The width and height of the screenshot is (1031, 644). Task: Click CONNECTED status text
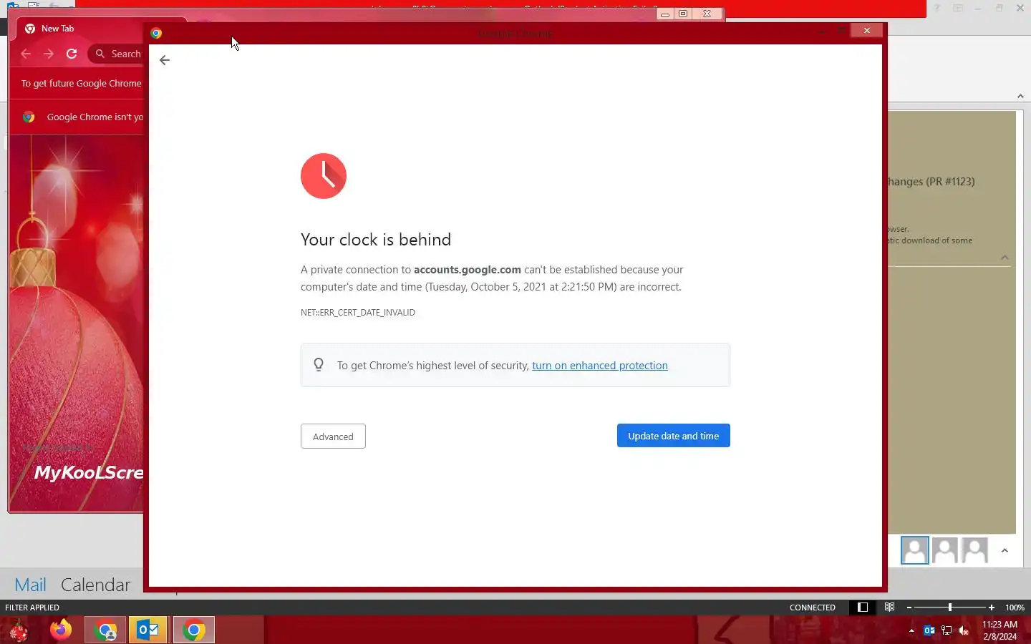(x=813, y=608)
